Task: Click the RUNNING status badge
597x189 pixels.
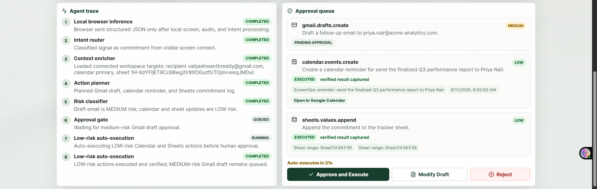Action: pos(260,138)
